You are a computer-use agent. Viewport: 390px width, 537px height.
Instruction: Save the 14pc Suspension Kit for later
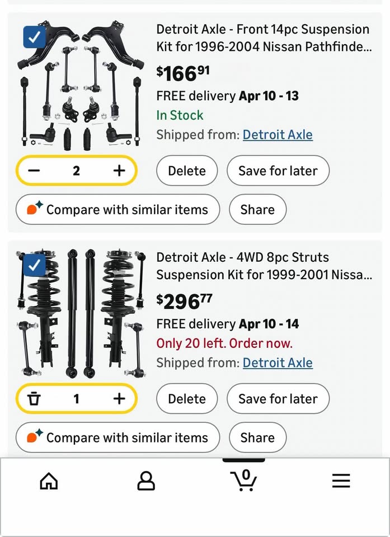coord(278,171)
